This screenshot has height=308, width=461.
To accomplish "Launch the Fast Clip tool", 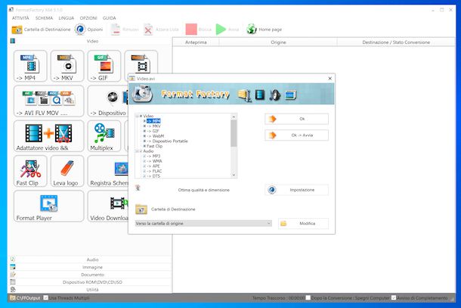I will pyautogui.click(x=30, y=171).
